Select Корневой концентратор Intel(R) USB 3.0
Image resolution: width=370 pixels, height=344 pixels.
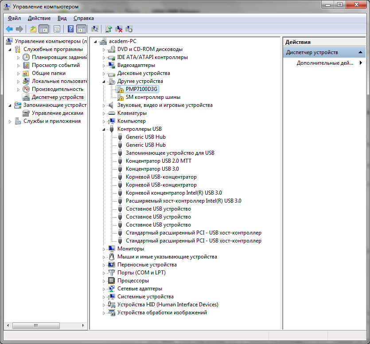pyautogui.click(x=174, y=193)
